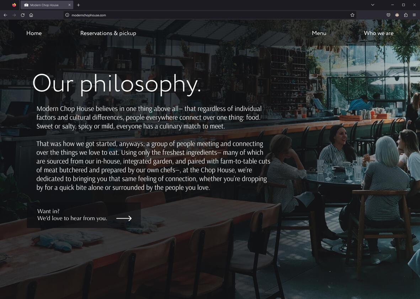420x299 pixels.
Task: Open a new tab with plus button
Action: click(79, 5)
